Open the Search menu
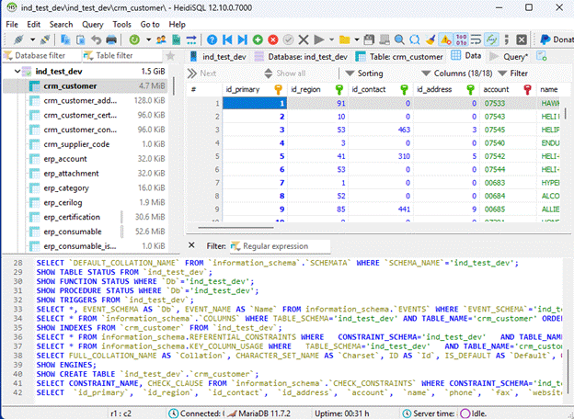Viewport: 574px width, 419px height. (61, 25)
